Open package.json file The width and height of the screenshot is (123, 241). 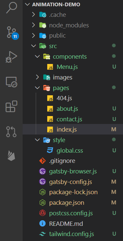click(67, 203)
